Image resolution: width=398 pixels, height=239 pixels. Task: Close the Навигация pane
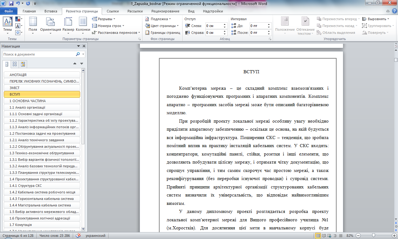(x=84, y=46)
